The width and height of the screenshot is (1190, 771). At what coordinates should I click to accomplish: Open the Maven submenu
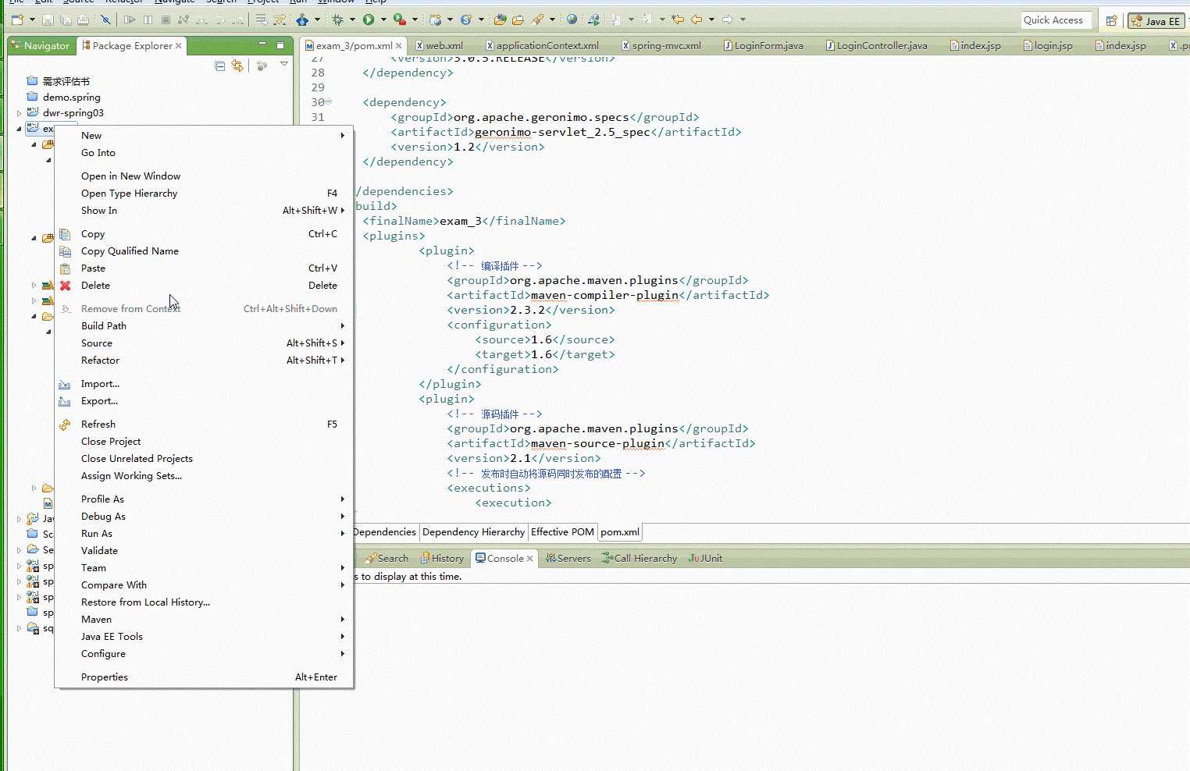(204, 620)
